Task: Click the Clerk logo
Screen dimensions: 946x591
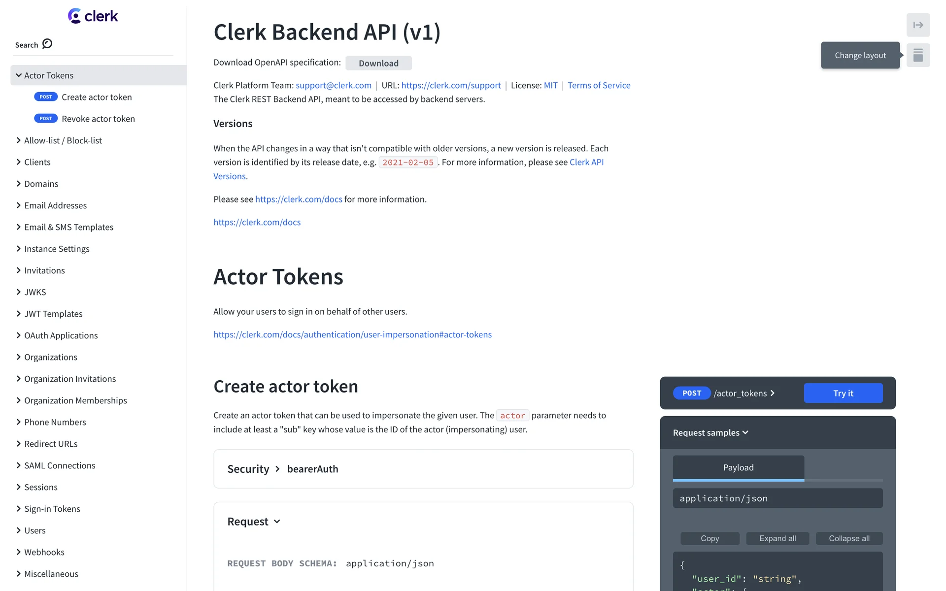Action: 93,16
